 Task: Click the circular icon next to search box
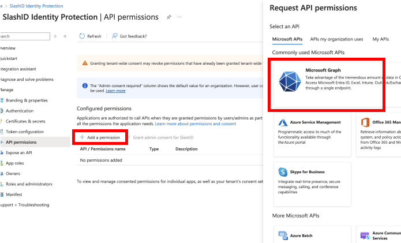tap(55, 36)
